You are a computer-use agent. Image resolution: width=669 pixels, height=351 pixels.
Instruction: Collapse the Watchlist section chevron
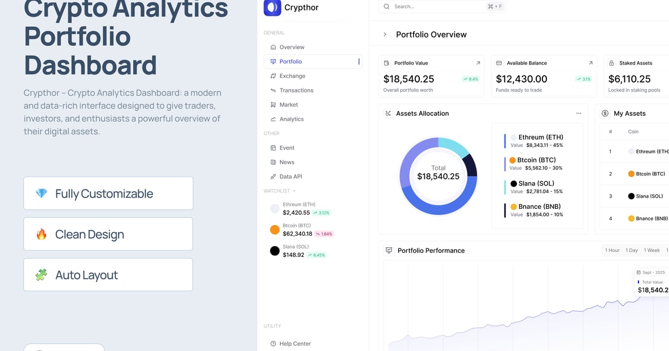coord(295,191)
